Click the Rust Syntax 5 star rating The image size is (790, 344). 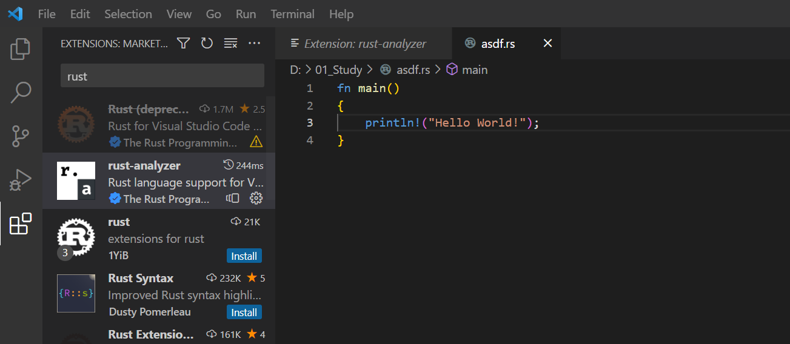coord(256,278)
